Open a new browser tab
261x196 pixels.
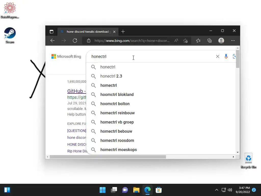(123, 31)
